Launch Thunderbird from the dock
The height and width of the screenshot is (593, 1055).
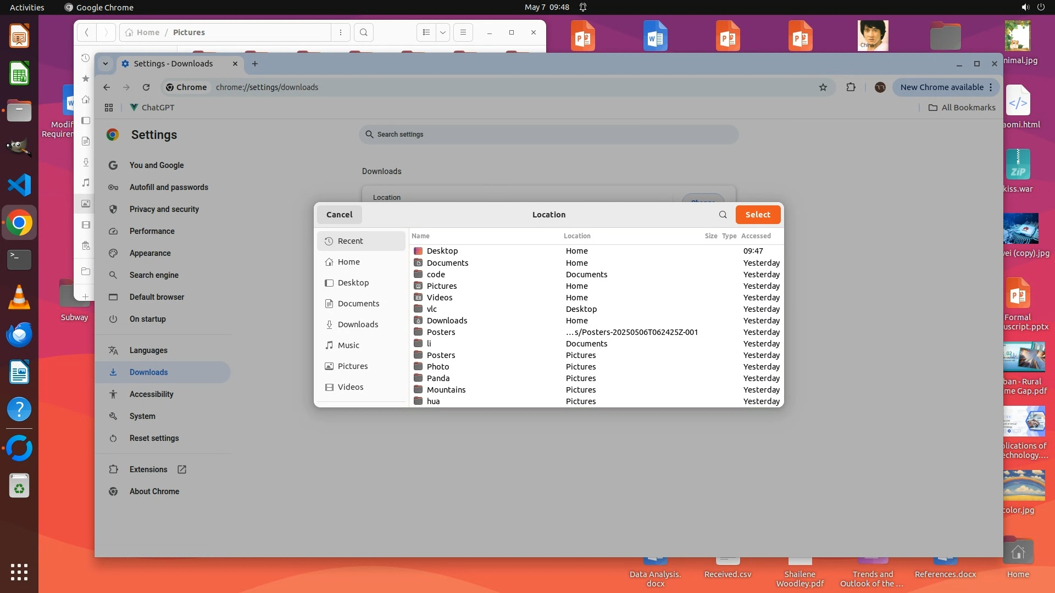[x=19, y=335]
